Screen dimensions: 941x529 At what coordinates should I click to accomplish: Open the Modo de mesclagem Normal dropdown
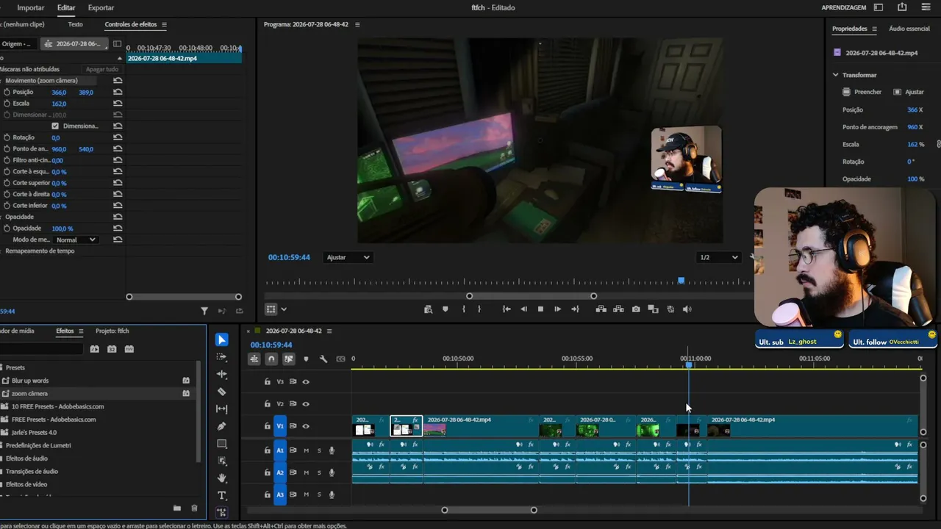point(76,240)
